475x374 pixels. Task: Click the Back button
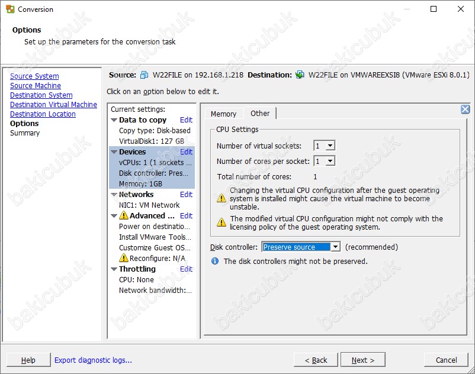coord(316,360)
